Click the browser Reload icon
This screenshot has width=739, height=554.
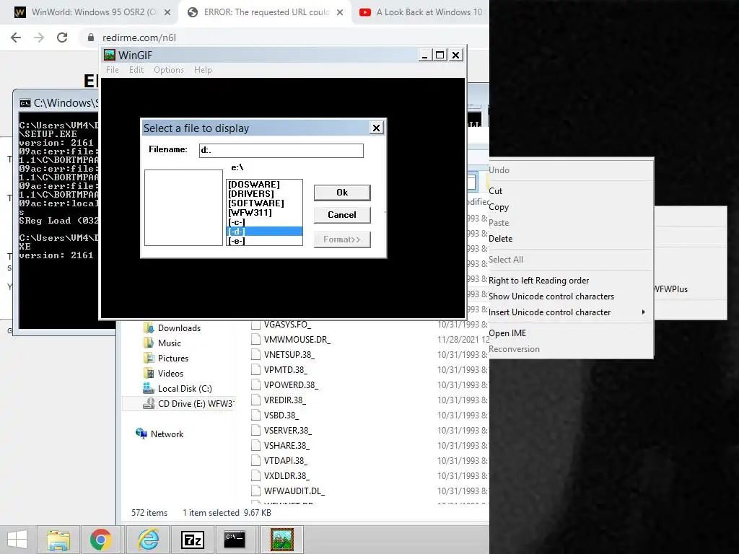62,38
